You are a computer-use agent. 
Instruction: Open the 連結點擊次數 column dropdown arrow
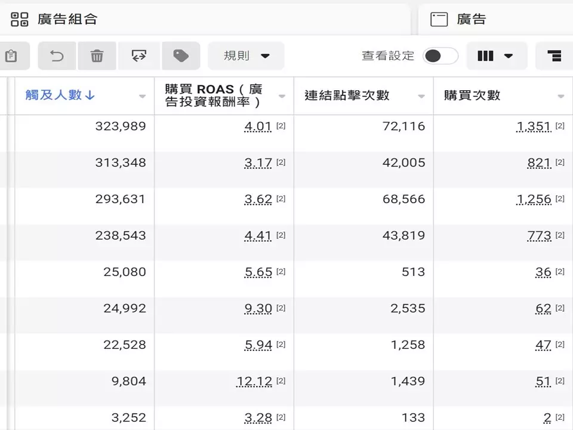click(x=421, y=96)
